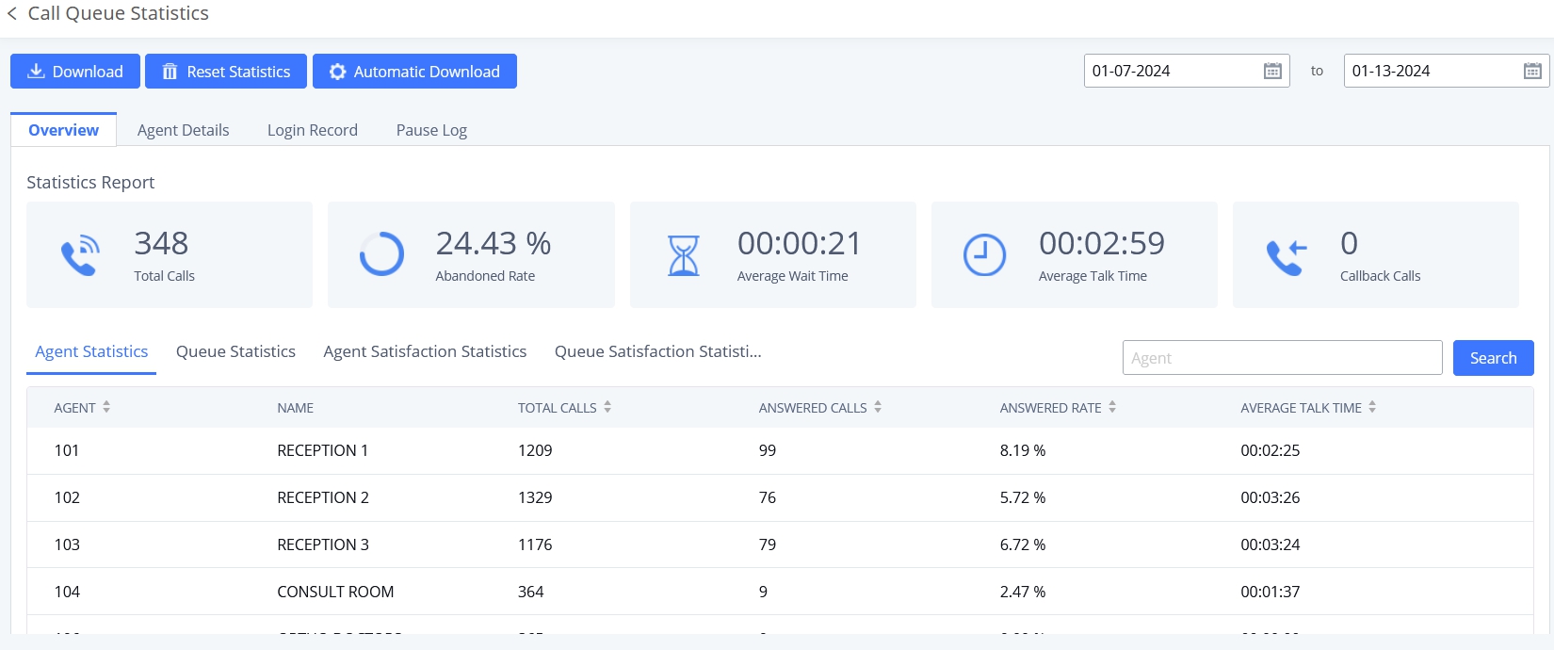
Task: Click the Reset Statistics button
Action: click(226, 72)
